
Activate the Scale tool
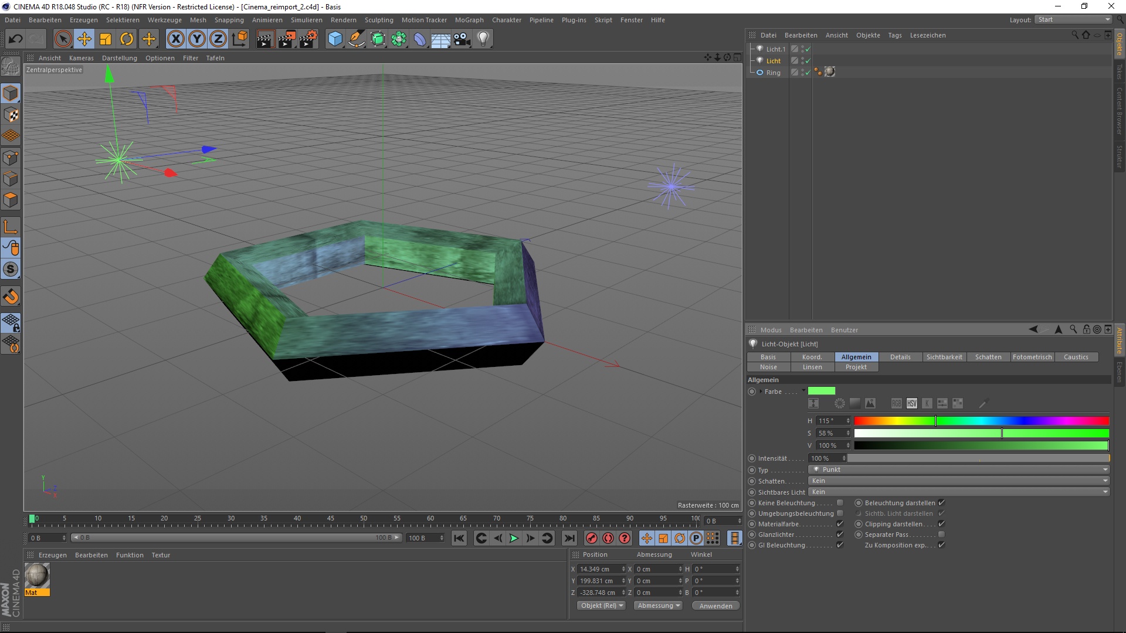[x=106, y=39]
